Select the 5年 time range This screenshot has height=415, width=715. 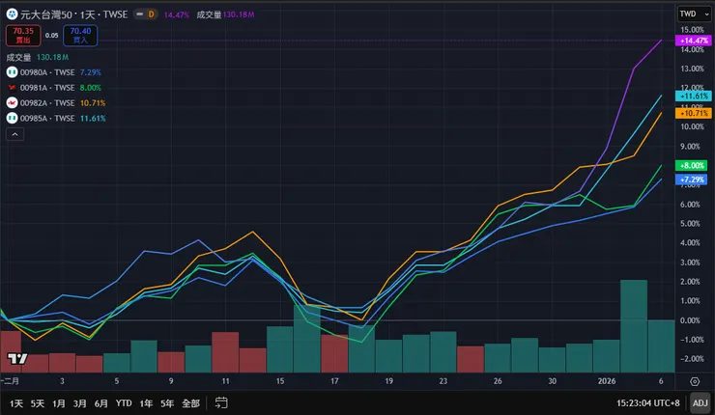click(167, 403)
